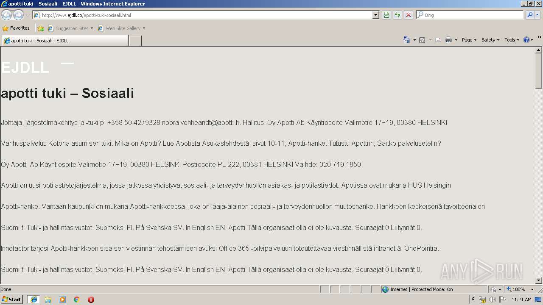Open the Page menu

(469, 40)
